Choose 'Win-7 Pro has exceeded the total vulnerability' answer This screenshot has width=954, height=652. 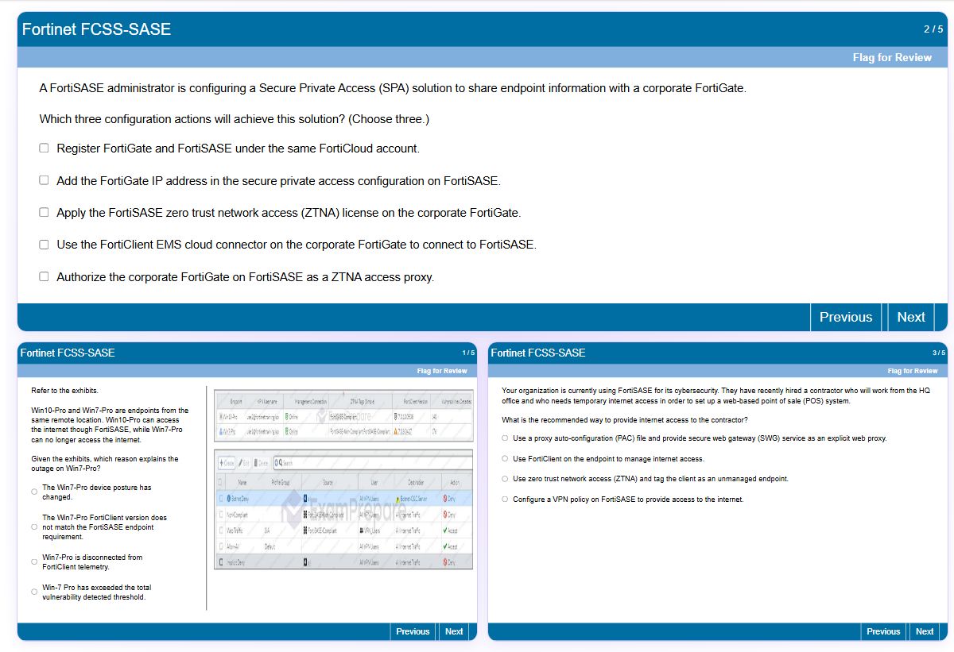tap(34, 592)
